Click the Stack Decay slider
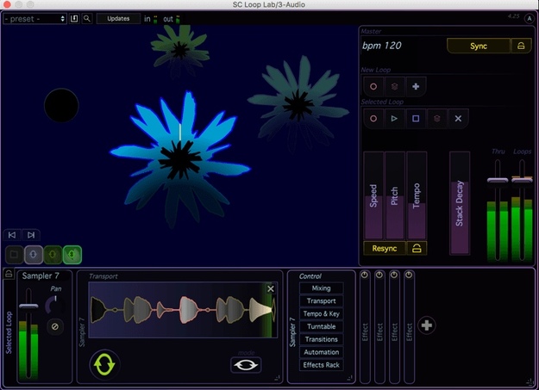 click(x=460, y=203)
